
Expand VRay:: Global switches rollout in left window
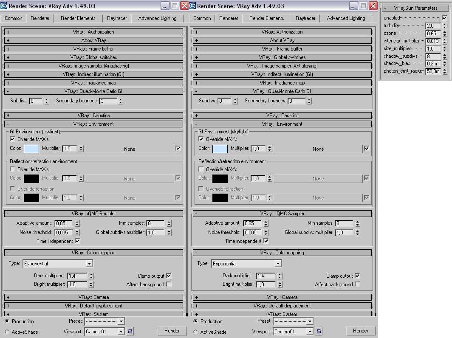(x=94, y=57)
